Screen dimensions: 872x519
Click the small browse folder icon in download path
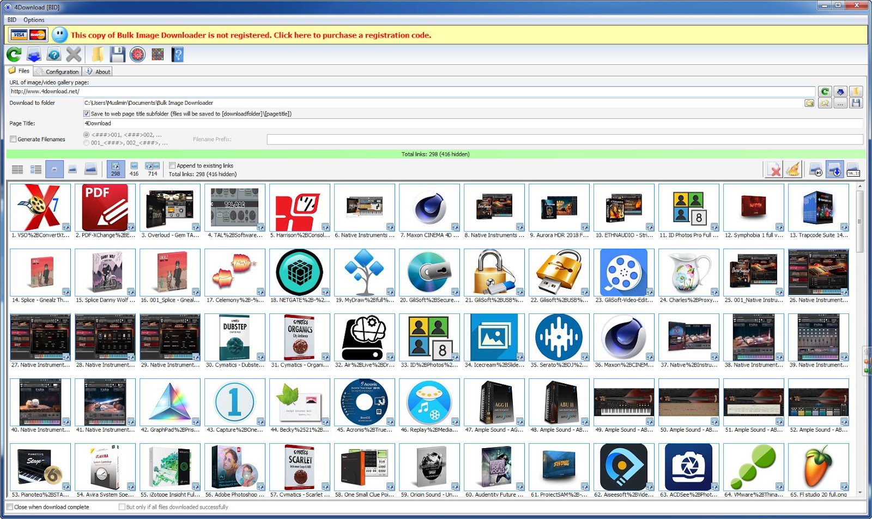(810, 103)
